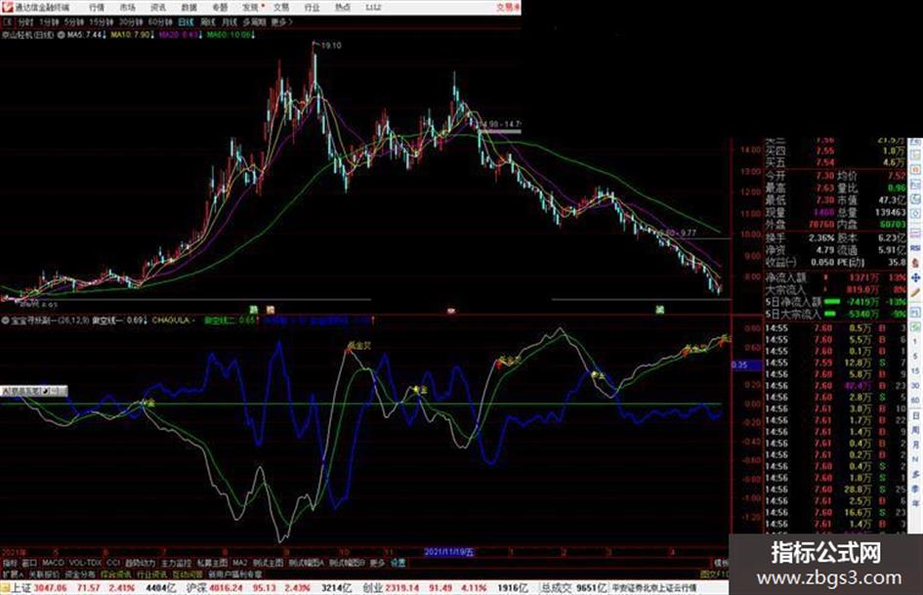Select the 私募主图 indicator tab
This screenshot has width=923, height=595.
(x=211, y=563)
